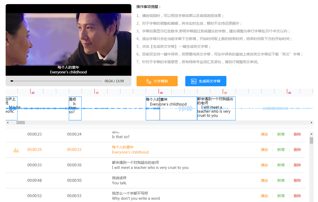Click the 文字替换 button

[x=157, y=81]
